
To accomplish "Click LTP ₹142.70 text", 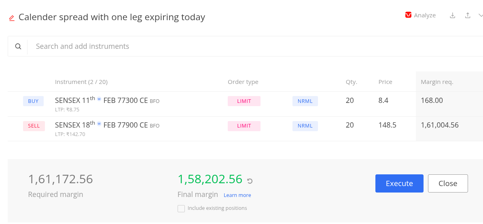I will [x=70, y=134].
